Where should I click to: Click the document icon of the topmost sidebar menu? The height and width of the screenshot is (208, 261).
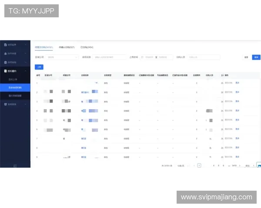click(x=6, y=45)
